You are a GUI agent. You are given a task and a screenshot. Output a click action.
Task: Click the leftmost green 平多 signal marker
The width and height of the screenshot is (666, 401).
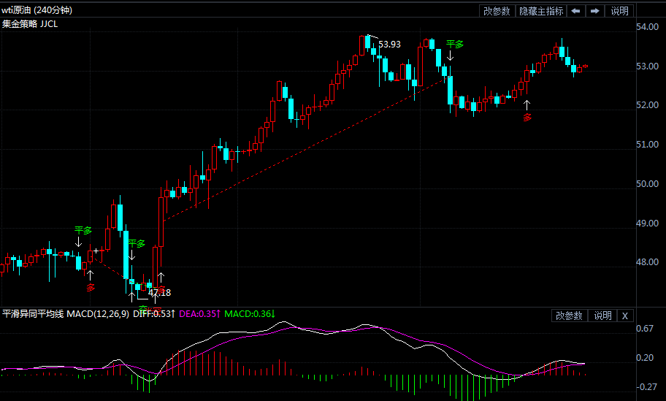click(83, 231)
